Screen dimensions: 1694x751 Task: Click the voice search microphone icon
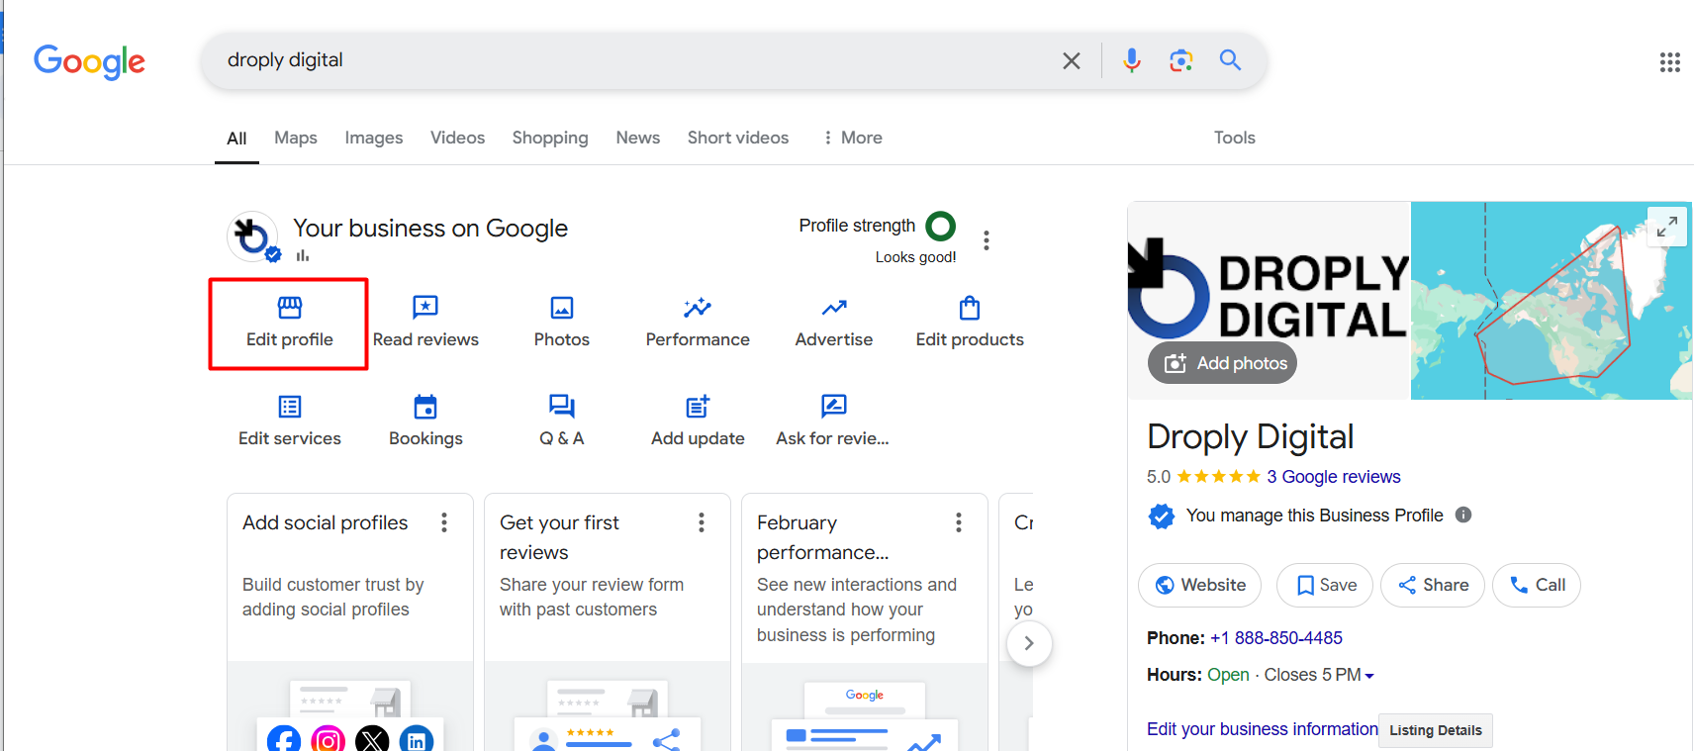pos(1131,60)
